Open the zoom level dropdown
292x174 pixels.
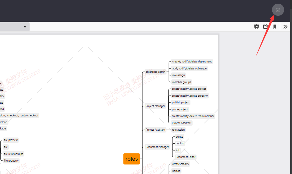15,27
